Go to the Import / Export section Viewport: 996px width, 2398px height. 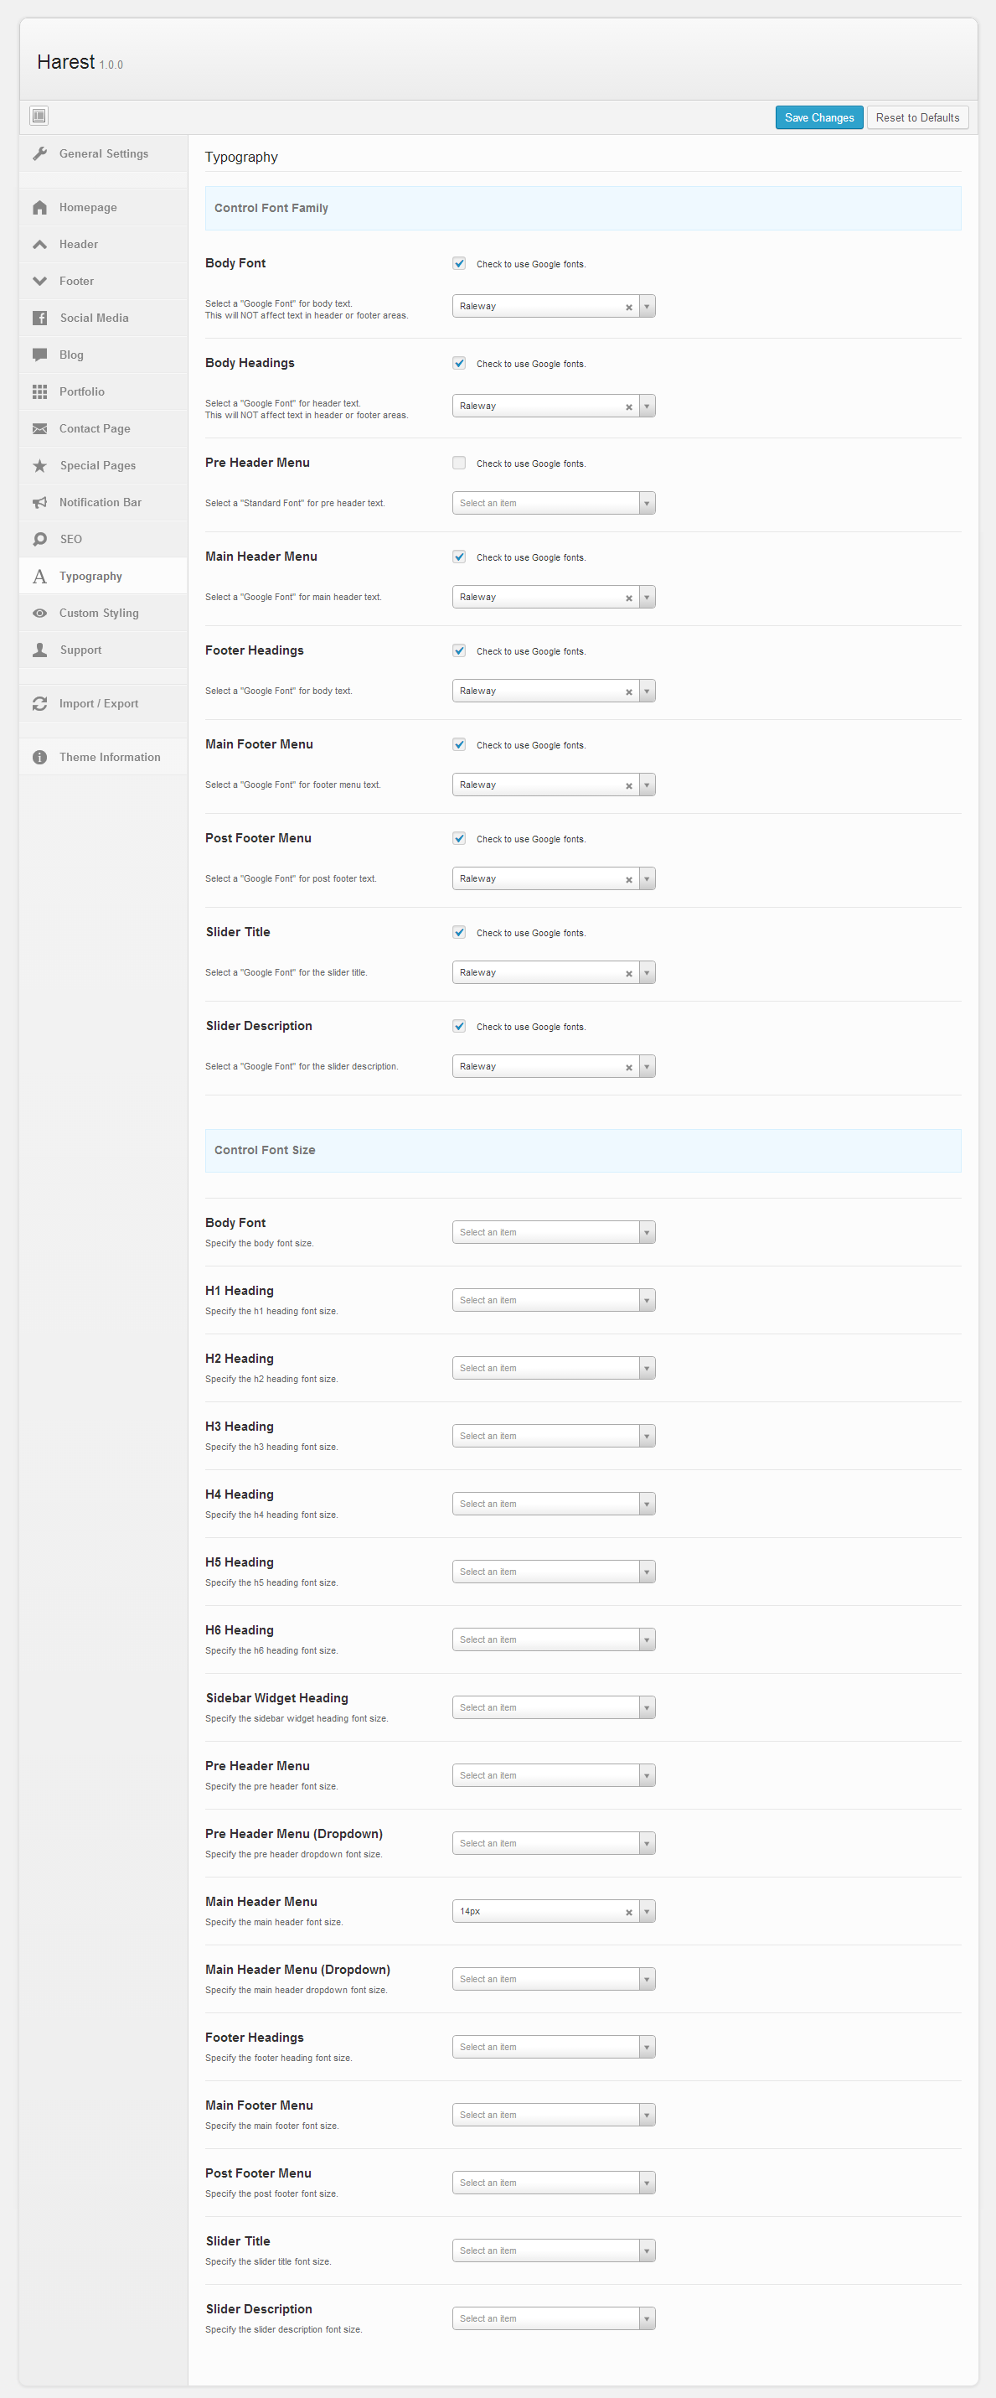(x=99, y=704)
